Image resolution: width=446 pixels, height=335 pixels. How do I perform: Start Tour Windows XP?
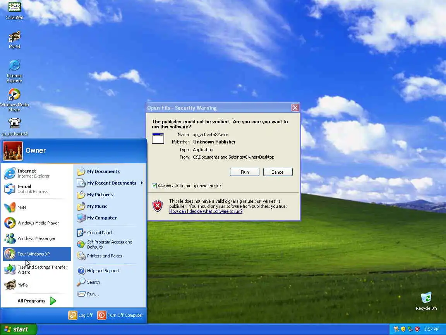[x=37, y=254]
